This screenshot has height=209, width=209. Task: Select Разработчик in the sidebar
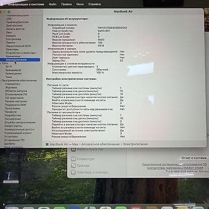[13, 115]
